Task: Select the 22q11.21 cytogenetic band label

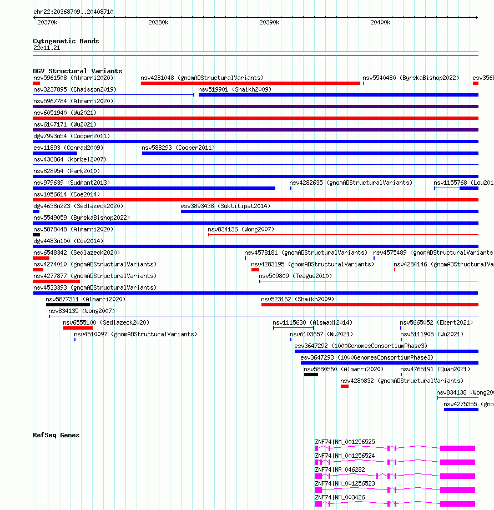Action: click(47, 48)
